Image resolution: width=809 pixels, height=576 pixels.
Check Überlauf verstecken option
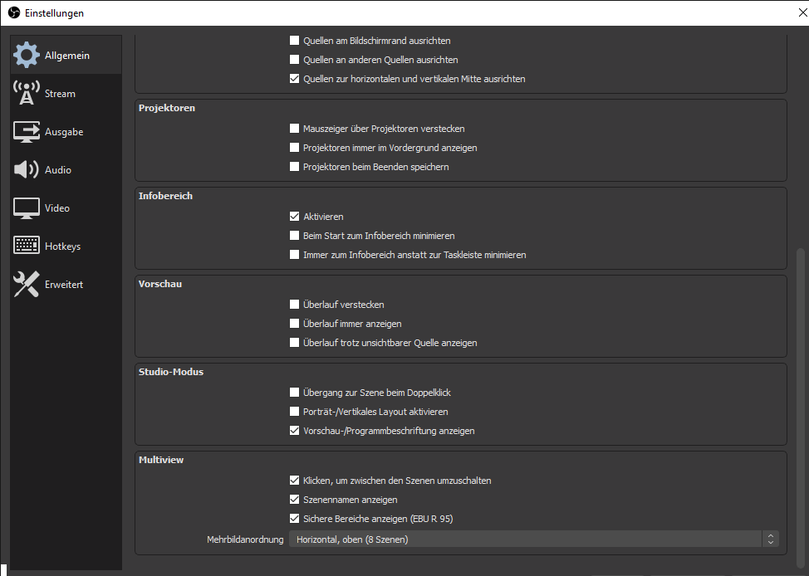pos(294,305)
